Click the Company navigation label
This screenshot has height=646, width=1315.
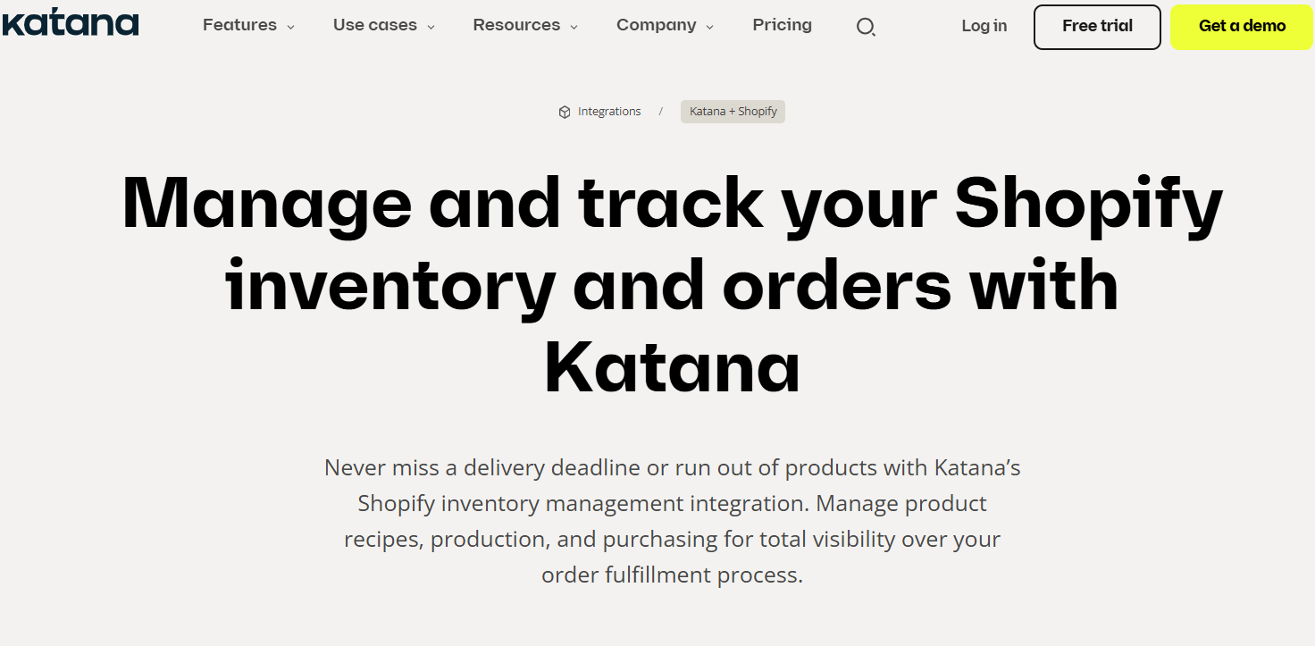656,25
